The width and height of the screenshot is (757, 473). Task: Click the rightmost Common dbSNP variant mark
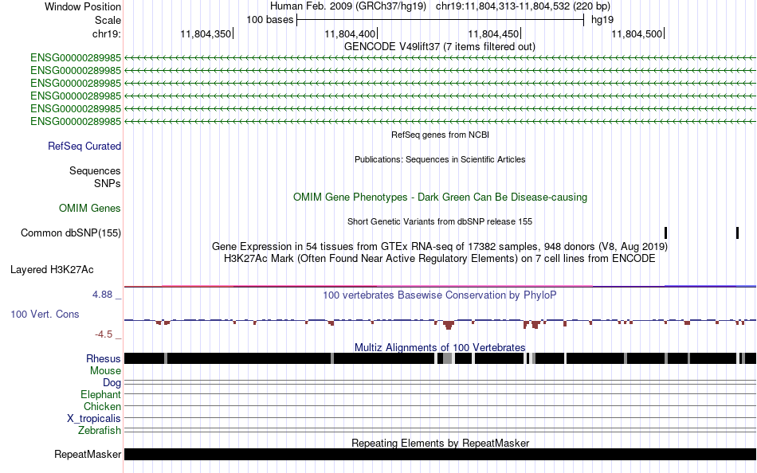pos(737,233)
